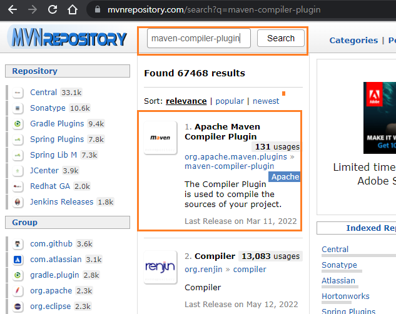Click "Last Release on May 12, 2022" text
This screenshot has height=314, width=396.
tap(241, 305)
